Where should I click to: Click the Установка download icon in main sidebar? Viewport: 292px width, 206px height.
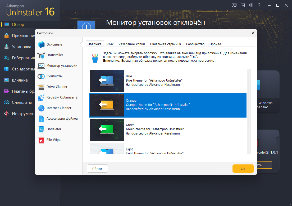pyautogui.click(x=7, y=47)
